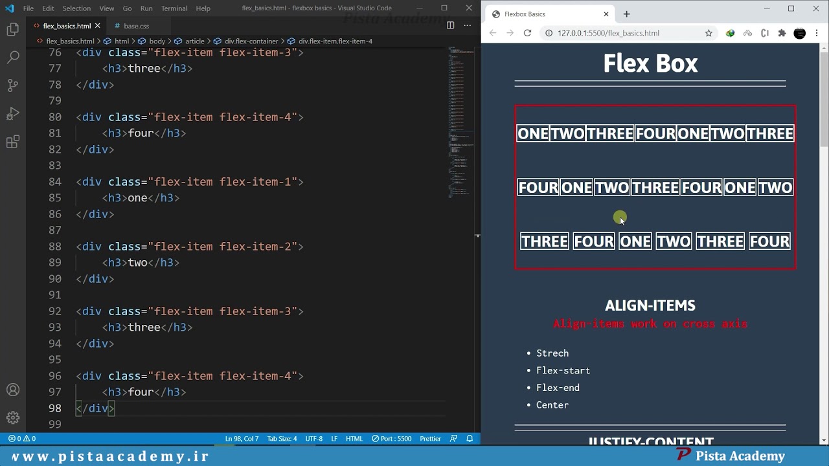Open the Accounts menu icon

pos(12,390)
